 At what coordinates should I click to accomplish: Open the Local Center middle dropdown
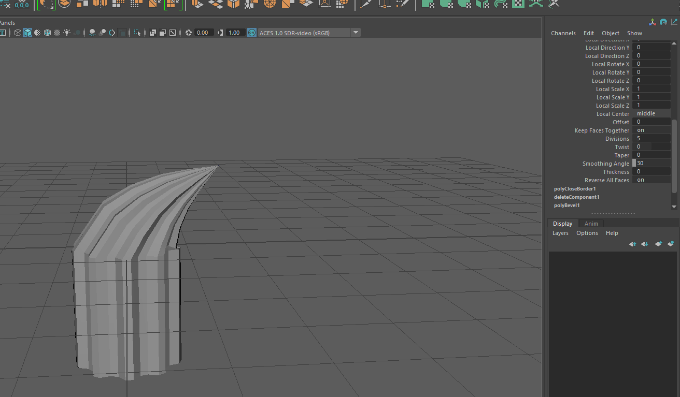651,113
